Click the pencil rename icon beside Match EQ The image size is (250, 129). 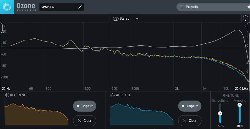(x=80, y=7)
